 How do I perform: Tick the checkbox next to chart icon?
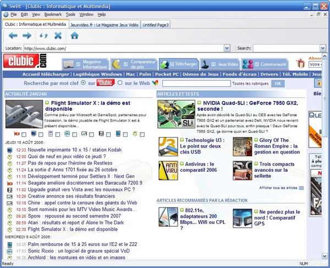click(x=91, y=134)
